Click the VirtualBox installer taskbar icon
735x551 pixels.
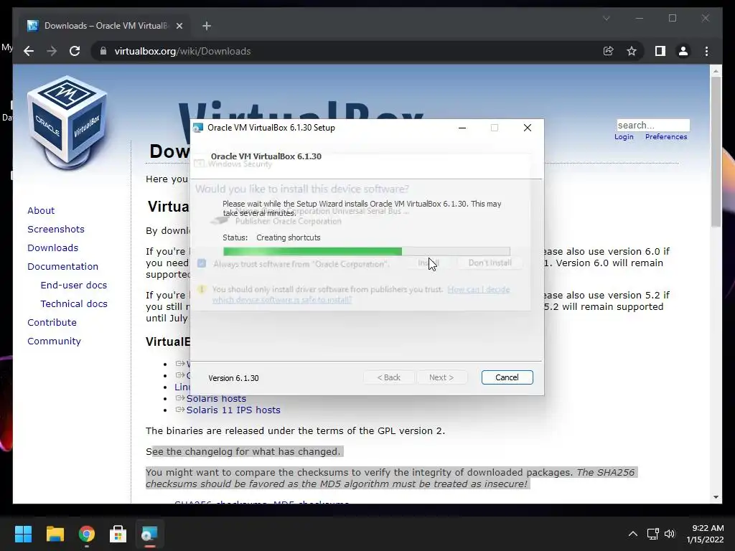click(x=150, y=534)
